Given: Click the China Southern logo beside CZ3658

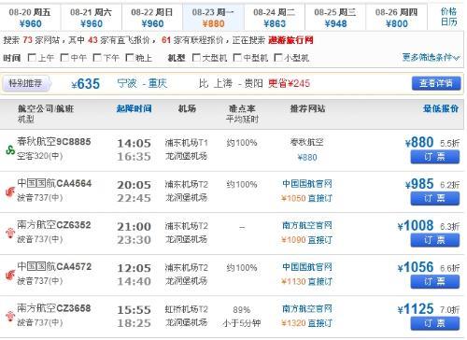Looking at the screenshot, I should [10, 317].
